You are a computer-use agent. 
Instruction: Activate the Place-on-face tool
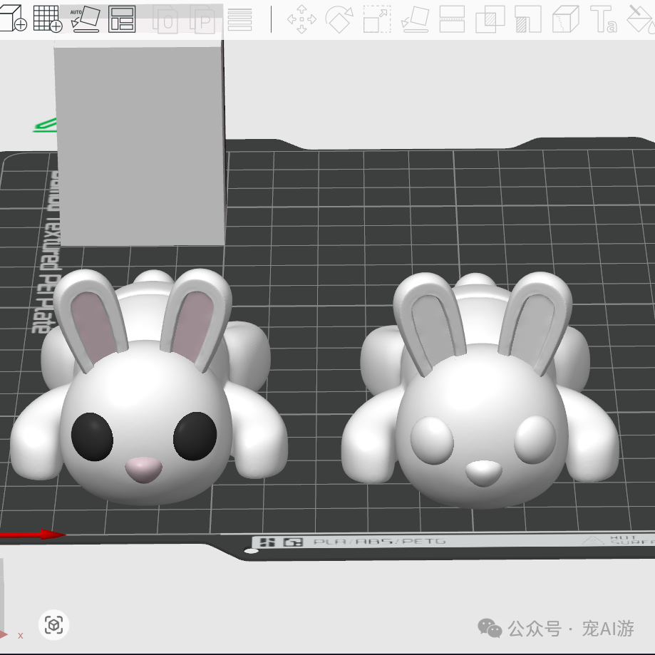(x=415, y=20)
